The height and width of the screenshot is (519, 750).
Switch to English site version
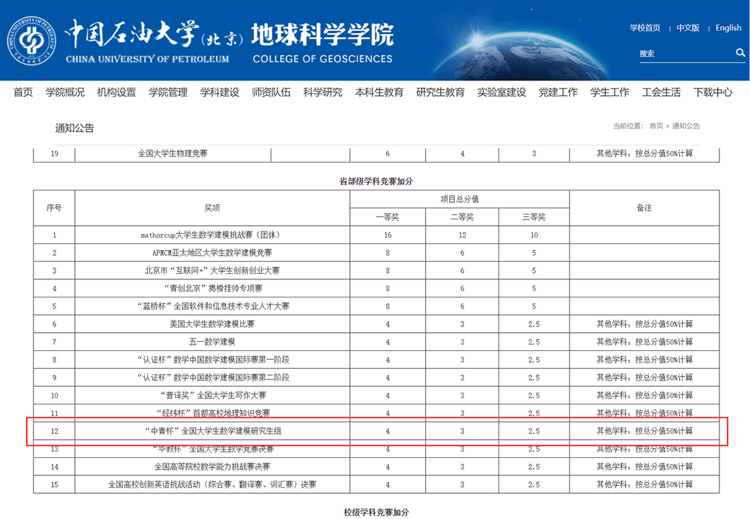728,28
